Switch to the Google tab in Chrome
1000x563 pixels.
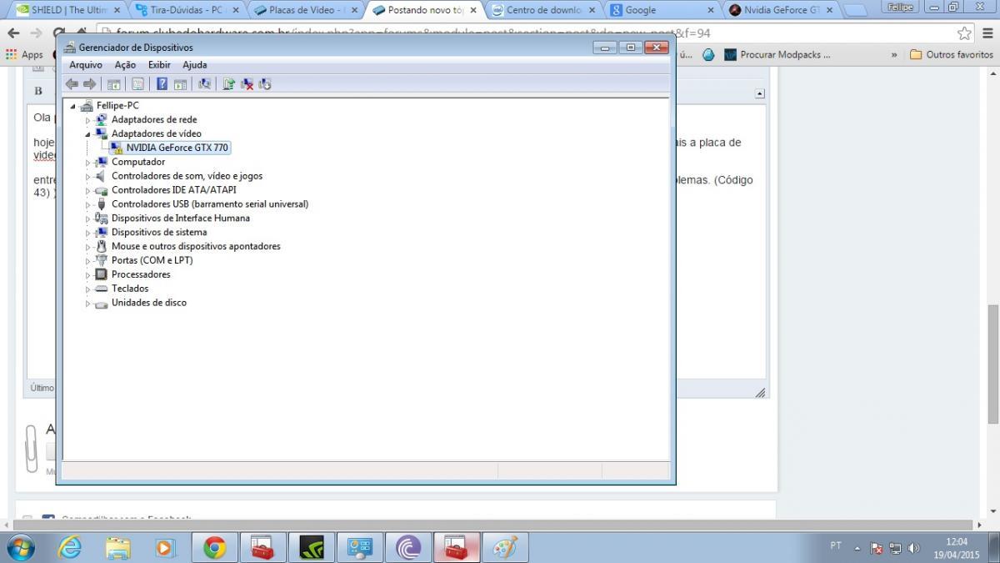click(x=663, y=10)
